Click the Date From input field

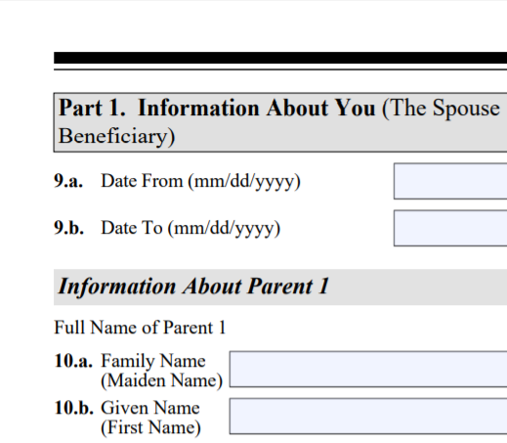click(x=450, y=181)
